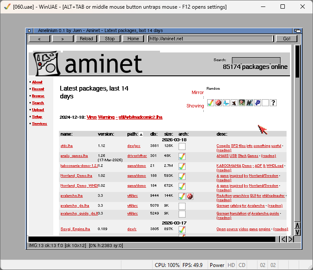Open the ANAIIS USB Stack Games description link
Image resolution: width=313 pixels, height=270 pixels.
pos(237,156)
